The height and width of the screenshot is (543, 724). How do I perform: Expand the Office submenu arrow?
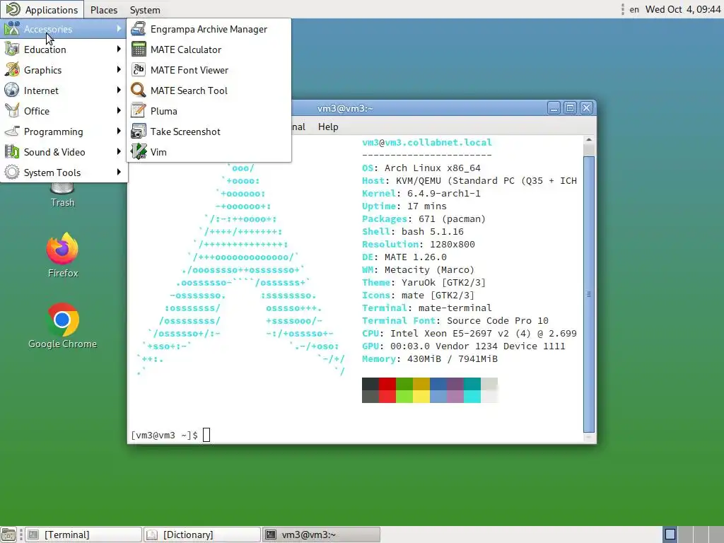[119, 110]
